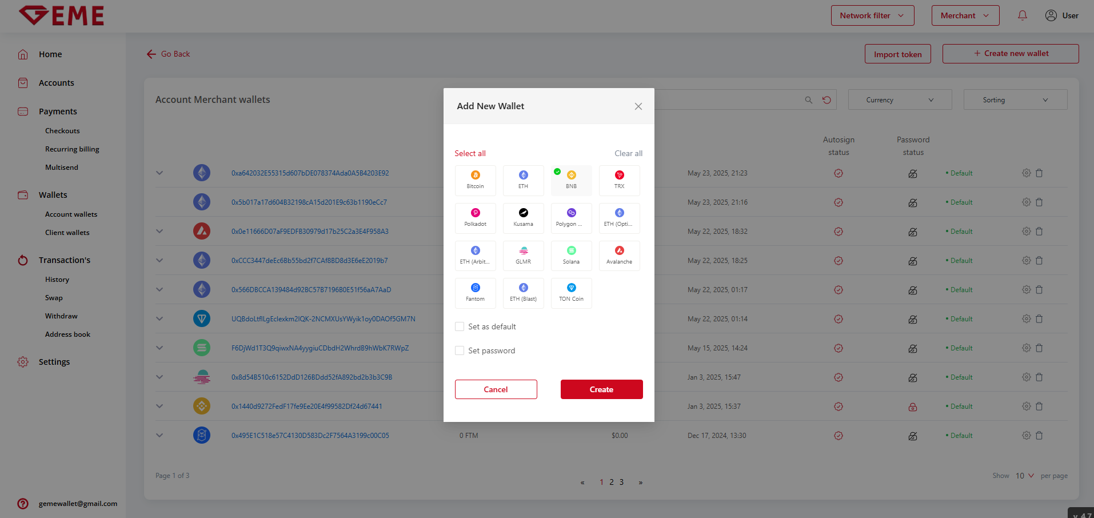Enable the Set as default checkbox
The width and height of the screenshot is (1094, 518).
click(460, 326)
